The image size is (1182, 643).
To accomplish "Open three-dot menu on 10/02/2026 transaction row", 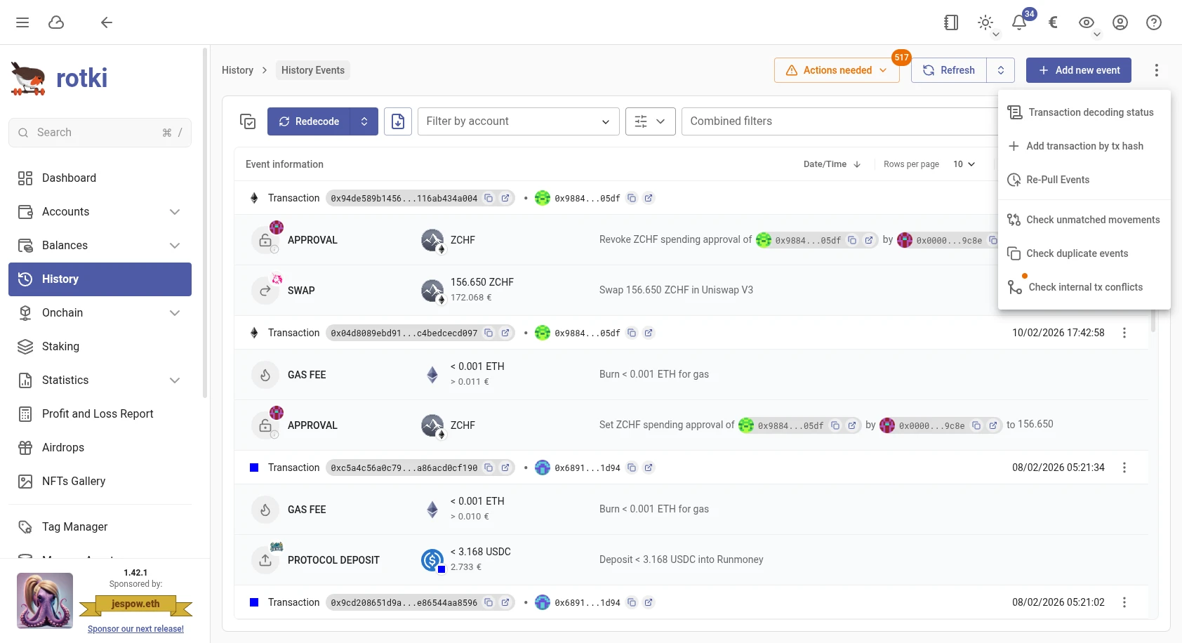I will pyautogui.click(x=1124, y=333).
